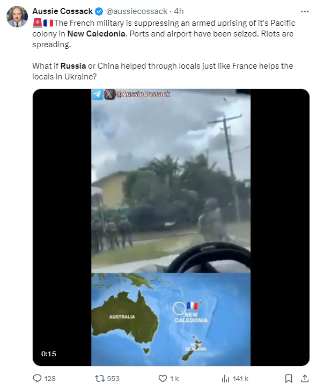Play the New Caledonia video
The width and height of the screenshot is (317, 389).
pyautogui.click(x=171, y=227)
